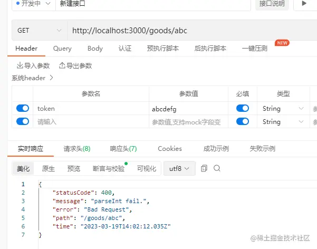
Task: Click the 参数名 column header
Action: [91, 94]
